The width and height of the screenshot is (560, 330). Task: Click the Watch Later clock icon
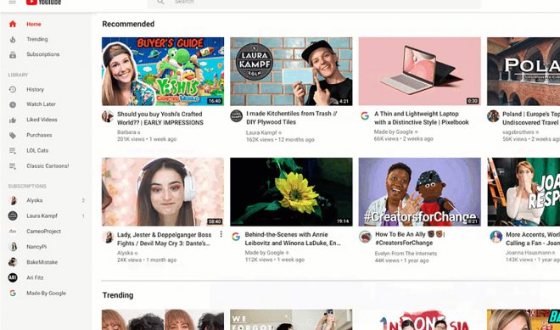[13, 104]
